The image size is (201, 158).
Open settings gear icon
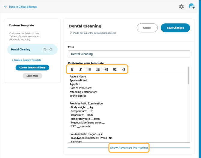click(x=181, y=7)
